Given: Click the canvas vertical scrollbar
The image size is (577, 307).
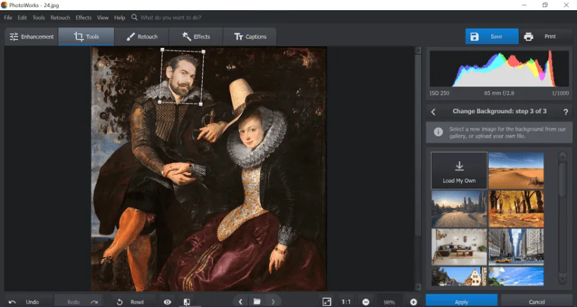Looking at the screenshot, I should (x=418, y=169).
